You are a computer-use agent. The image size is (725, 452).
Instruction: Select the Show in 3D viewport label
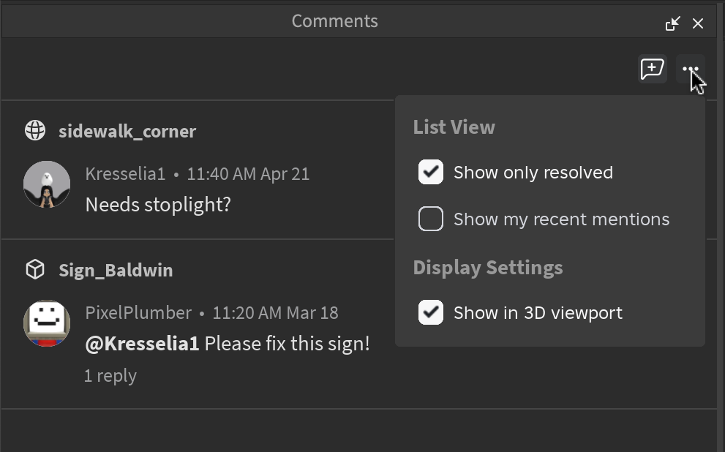pos(538,313)
